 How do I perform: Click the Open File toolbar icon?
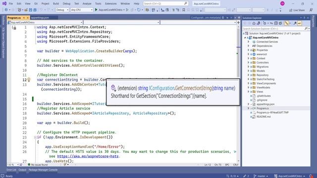[26, 10]
